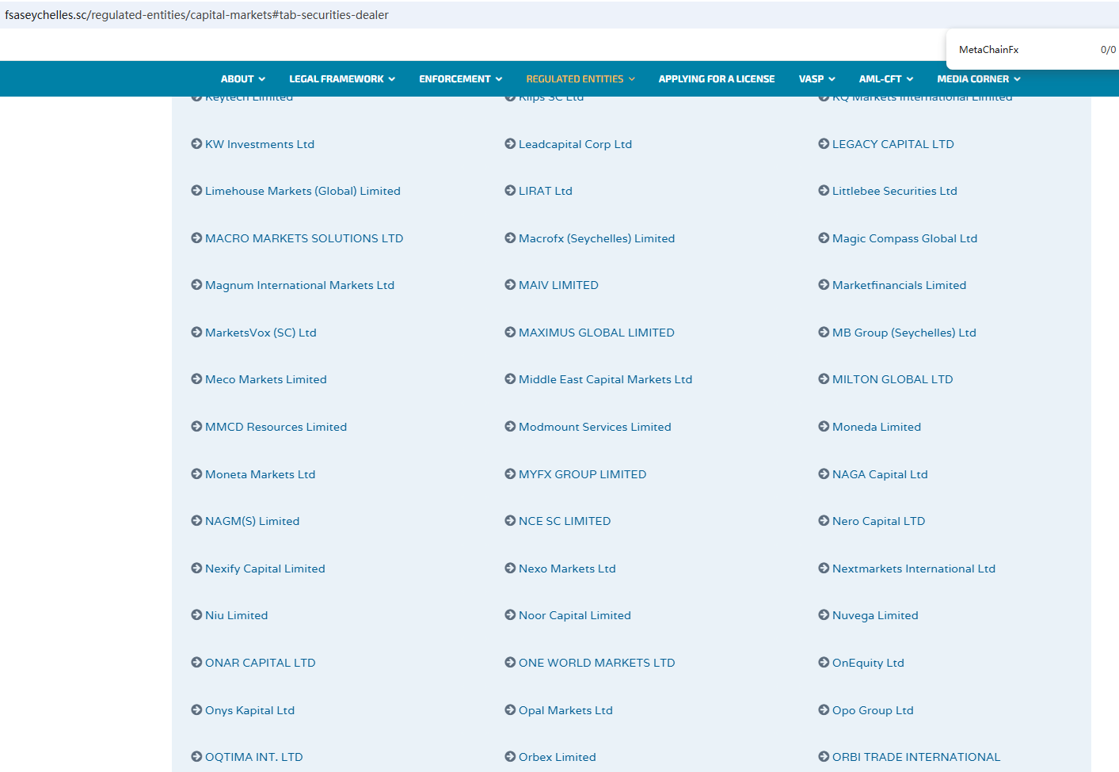Viewport: 1119px width, 772px height.
Task: Open the Onys Kapital Ltd link
Action: point(249,710)
